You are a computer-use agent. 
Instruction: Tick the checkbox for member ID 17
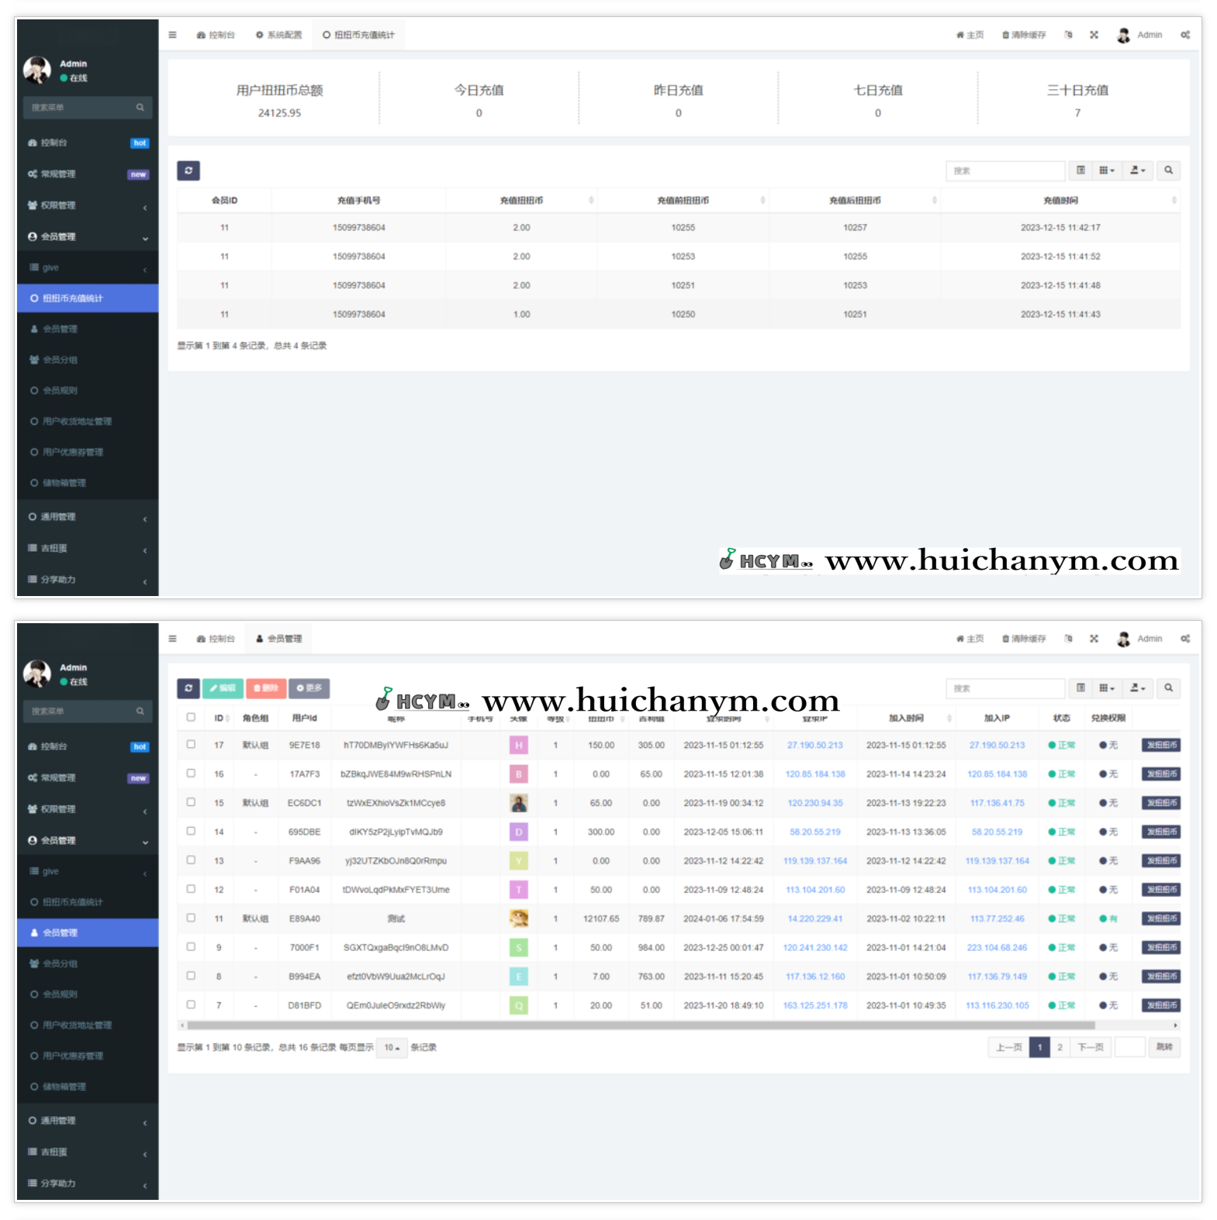(x=191, y=745)
